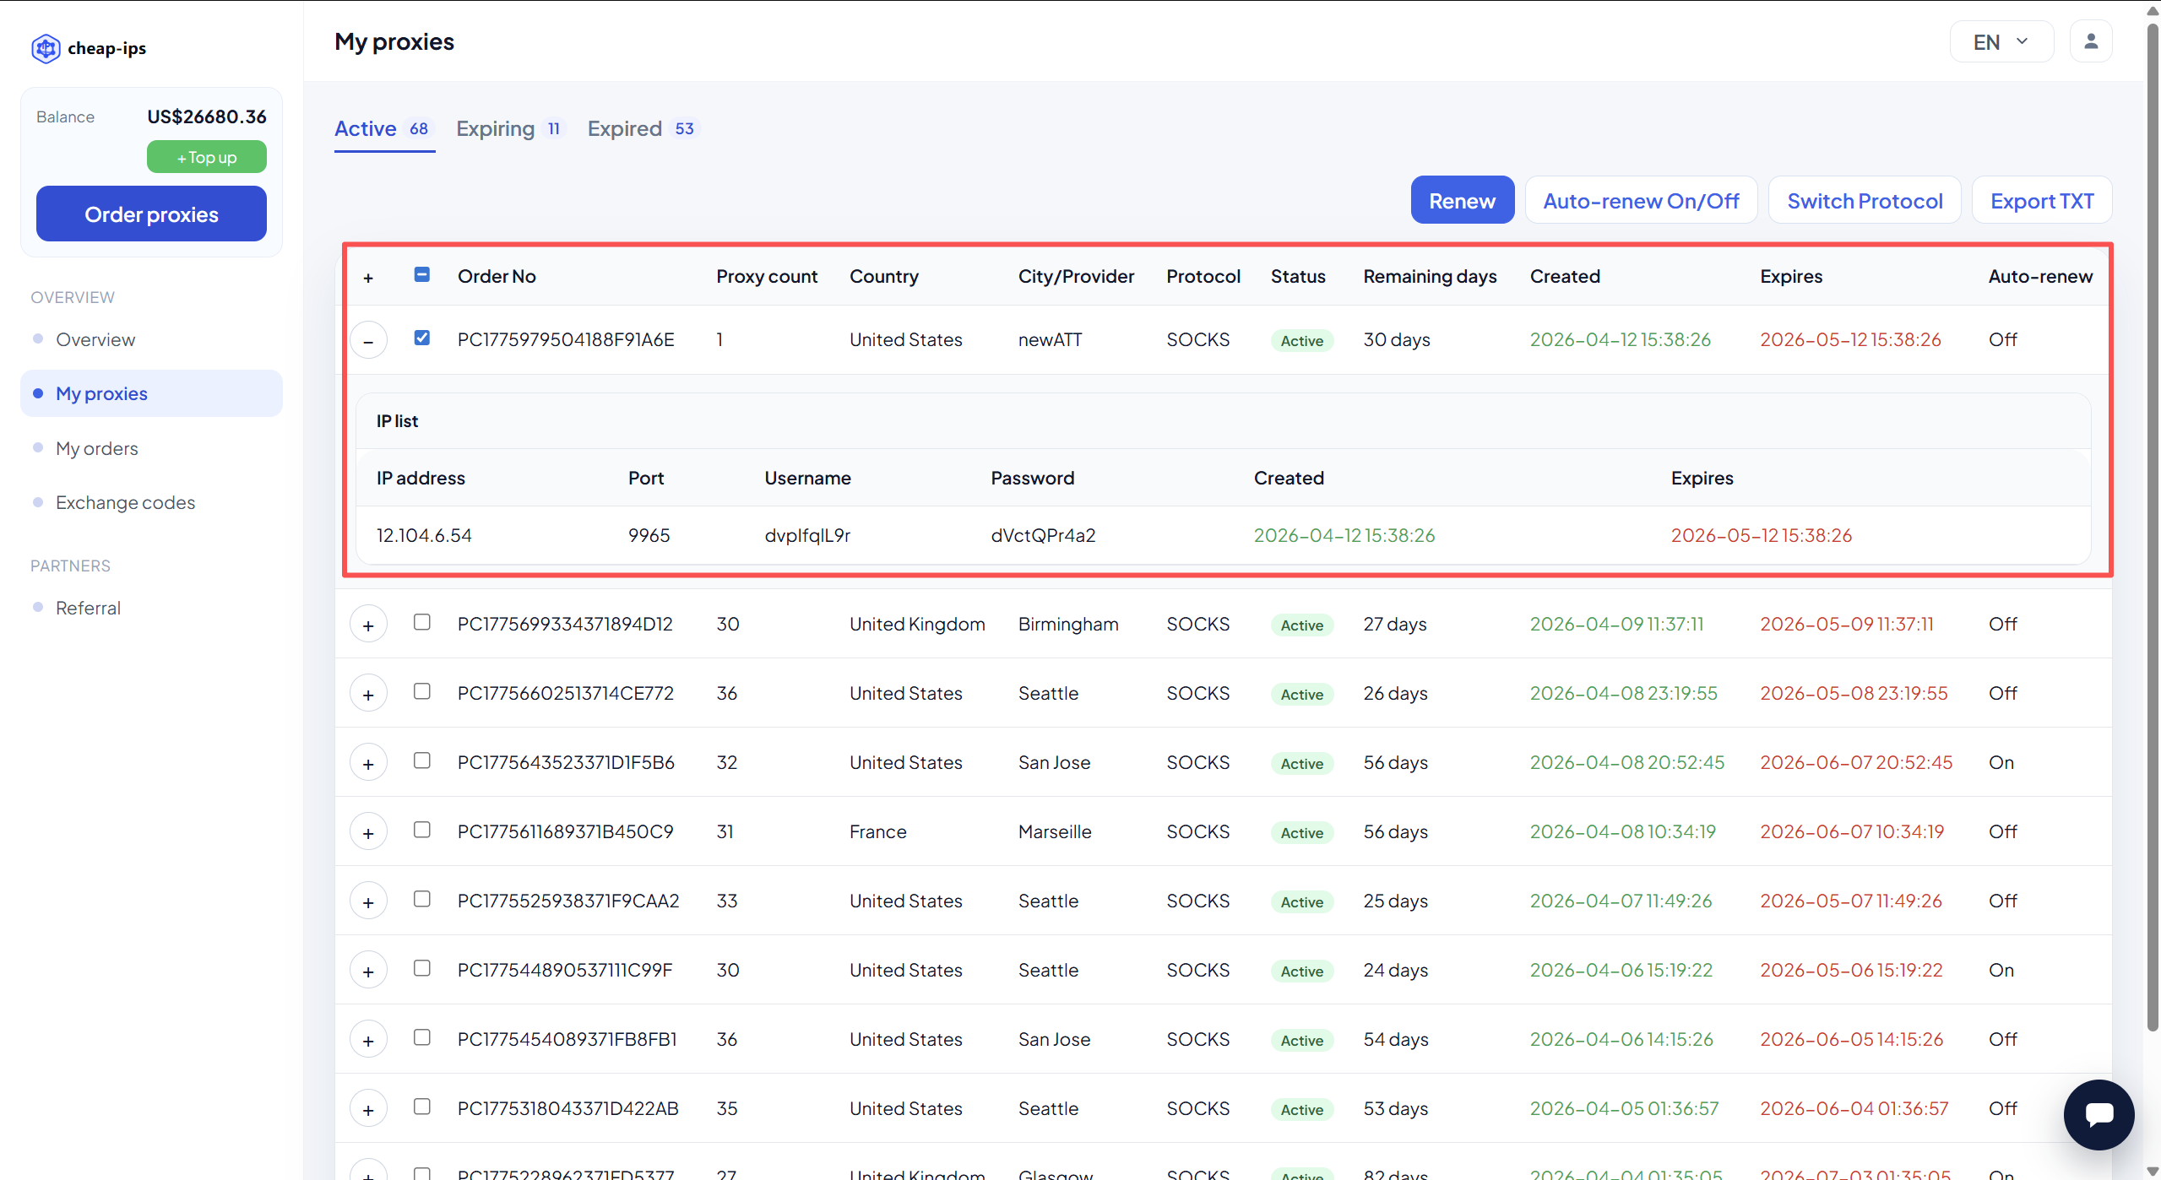Expand the Birmingham order row
2161x1180 pixels.
pos(368,625)
